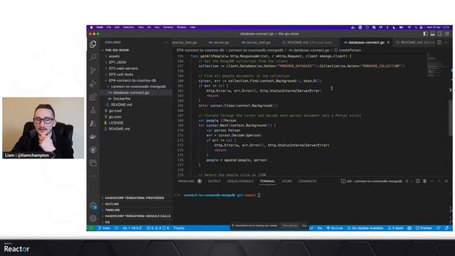455x256 pixels.
Task: Collapse the EP4-connect-to-cosmos-db folder
Action: (x=136, y=80)
